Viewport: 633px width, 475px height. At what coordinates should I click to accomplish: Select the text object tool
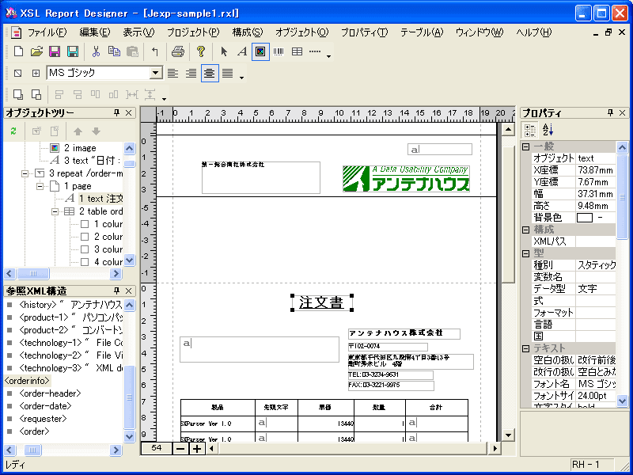[242, 51]
